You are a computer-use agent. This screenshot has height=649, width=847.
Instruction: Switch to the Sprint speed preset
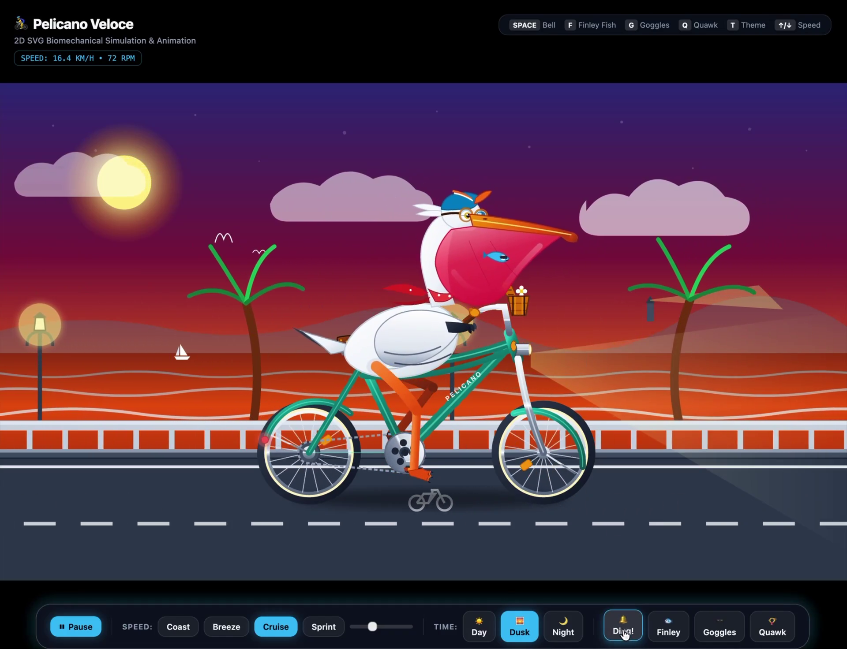pyautogui.click(x=323, y=627)
